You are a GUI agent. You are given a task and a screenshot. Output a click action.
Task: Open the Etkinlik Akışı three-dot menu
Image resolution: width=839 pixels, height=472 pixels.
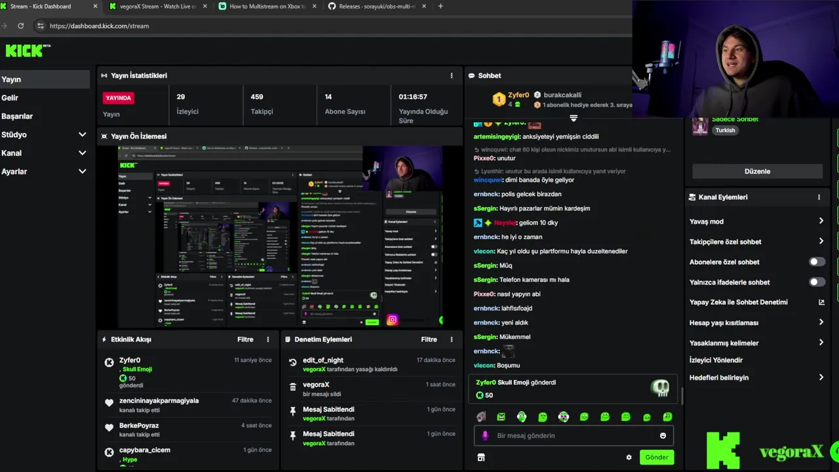[x=267, y=340]
